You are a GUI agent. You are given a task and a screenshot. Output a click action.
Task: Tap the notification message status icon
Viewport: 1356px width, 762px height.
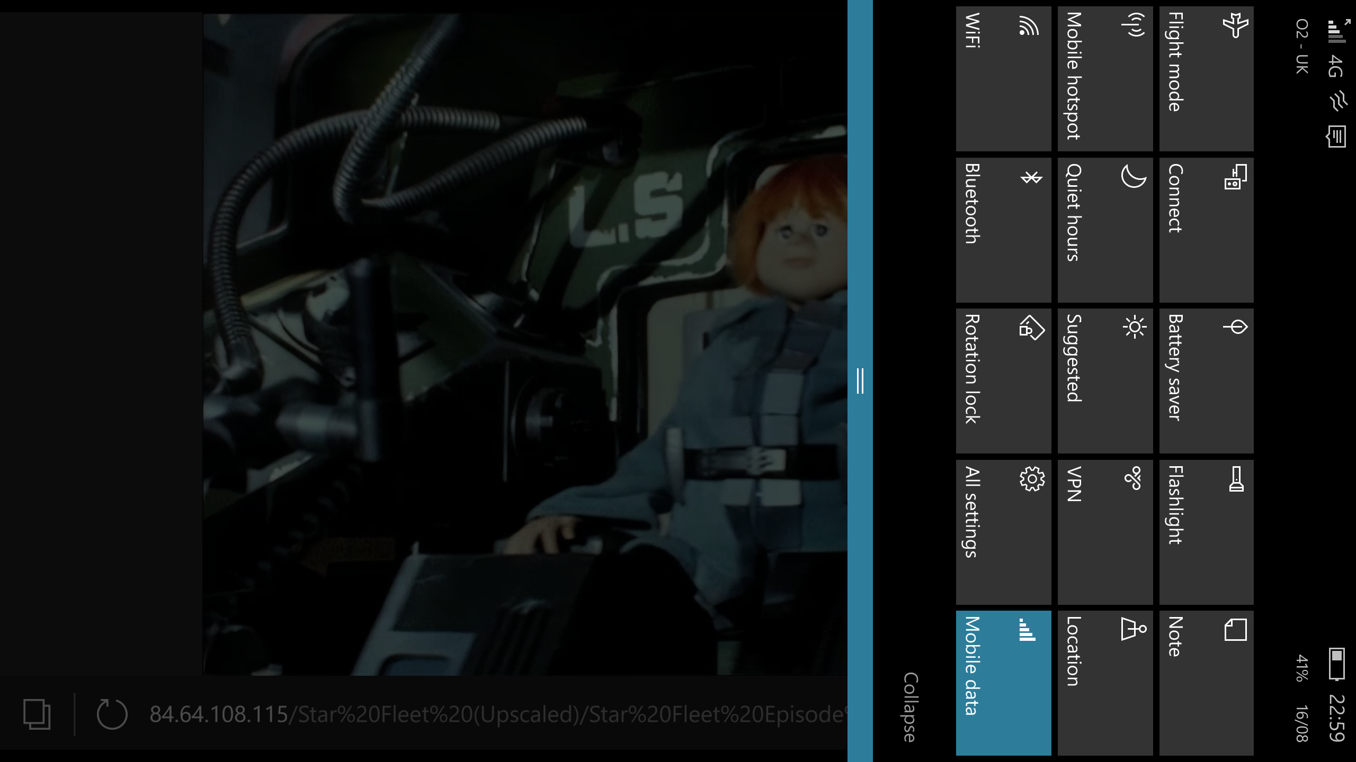(1336, 137)
